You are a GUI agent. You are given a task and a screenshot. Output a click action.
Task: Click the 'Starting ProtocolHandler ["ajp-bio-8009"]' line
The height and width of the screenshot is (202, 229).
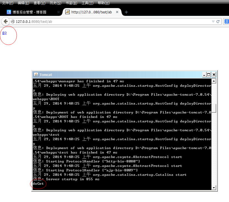(x=85, y=170)
